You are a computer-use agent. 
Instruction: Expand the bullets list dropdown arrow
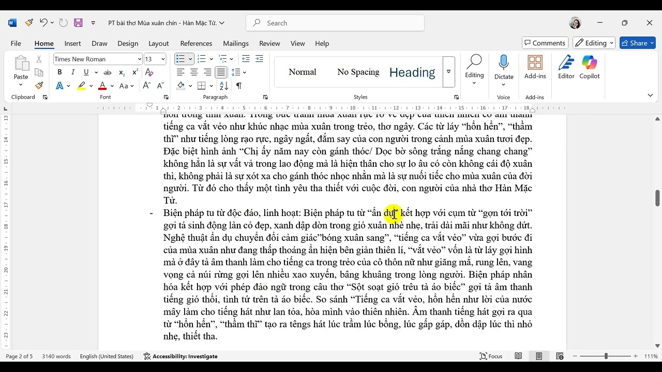click(190, 59)
